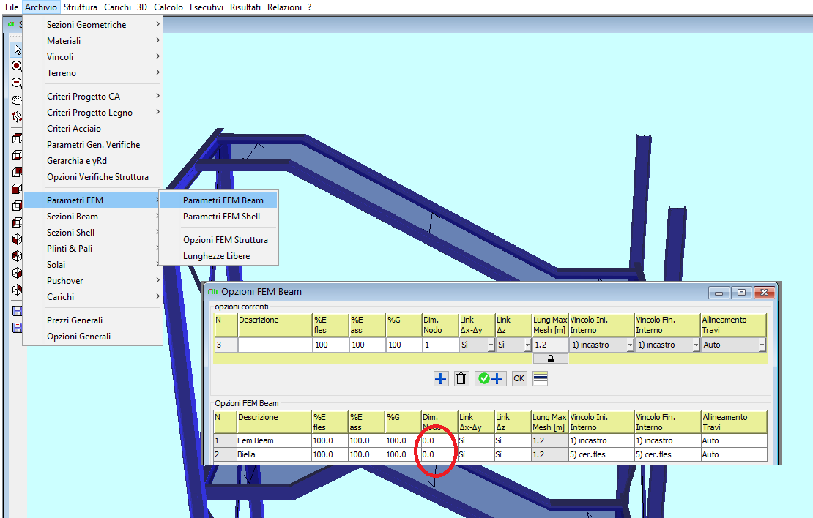
Task: Open the Vincolo Fin. Interno dropdown
Action: pyautogui.click(x=696, y=345)
